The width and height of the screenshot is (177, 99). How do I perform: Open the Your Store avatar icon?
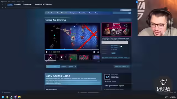[x=46, y=13]
